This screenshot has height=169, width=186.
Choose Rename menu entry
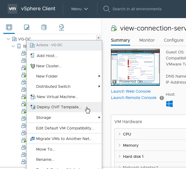pyautogui.click(x=64, y=159)
